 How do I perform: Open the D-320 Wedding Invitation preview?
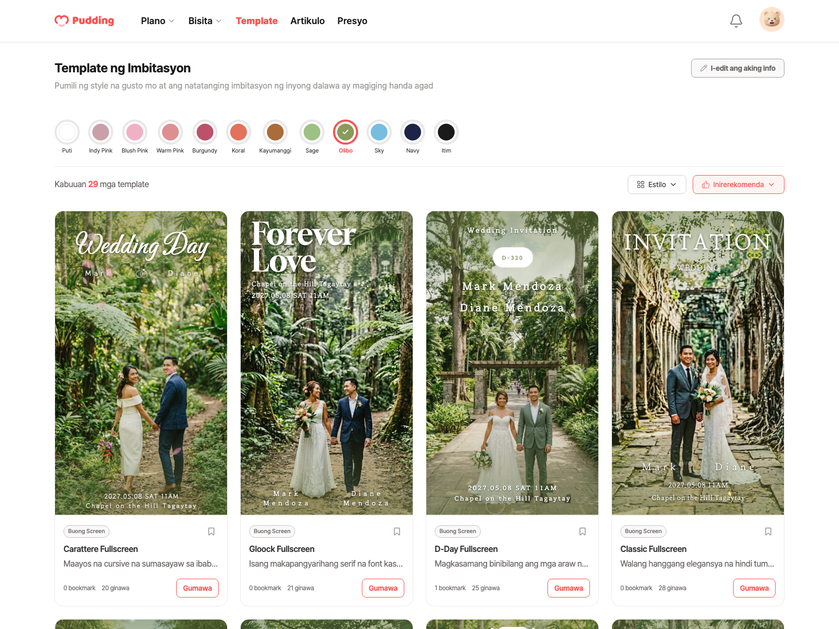[512, 363]
